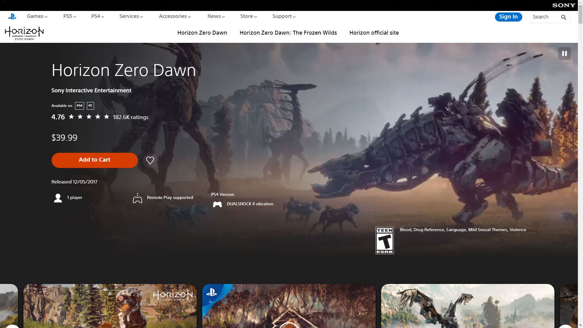Open The Frozen Wilds tab
This screenshot has height=328, width=583.
tap(288, 33)
